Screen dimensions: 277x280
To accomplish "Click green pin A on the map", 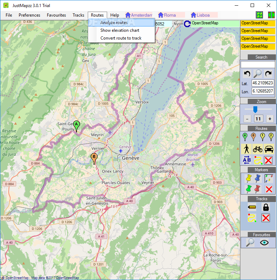I will [76, 126].
